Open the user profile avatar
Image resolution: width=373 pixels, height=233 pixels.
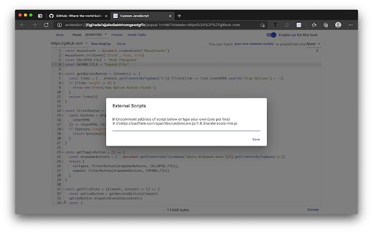coord(338,24)
